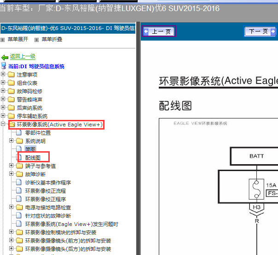Expand the 系统说明 subfolder

coord(11,141)
